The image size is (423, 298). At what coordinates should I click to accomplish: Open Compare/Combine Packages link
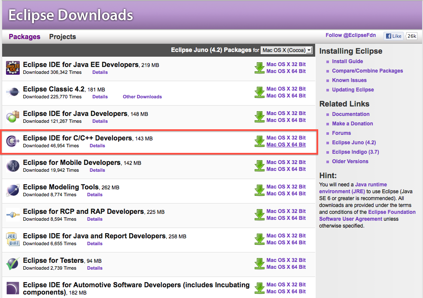coord(368,71)
